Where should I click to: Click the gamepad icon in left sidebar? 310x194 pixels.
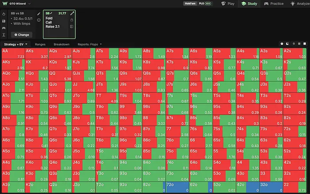(x=4, y=28)
